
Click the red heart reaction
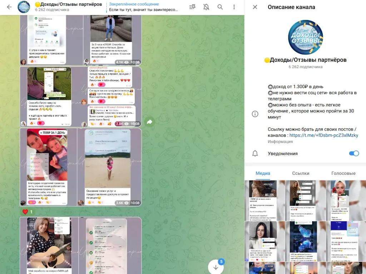coord(28,212)
